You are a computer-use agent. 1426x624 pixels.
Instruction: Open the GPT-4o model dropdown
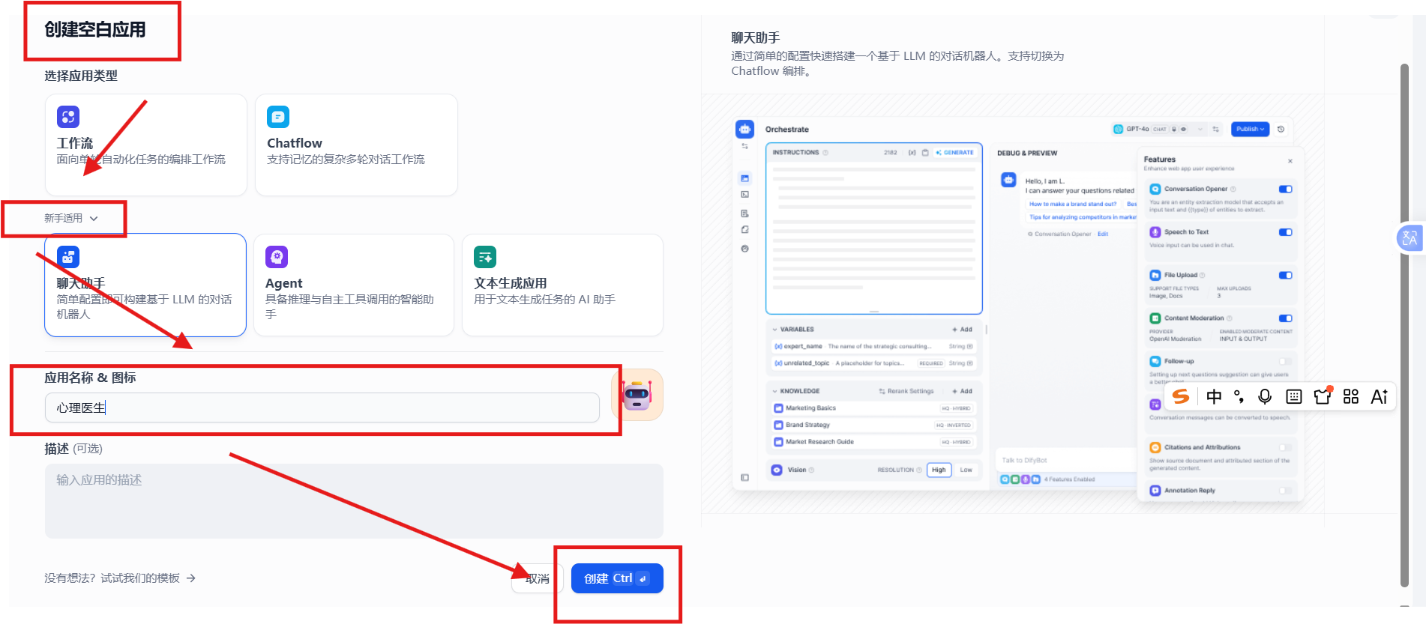click(1159, 129)
